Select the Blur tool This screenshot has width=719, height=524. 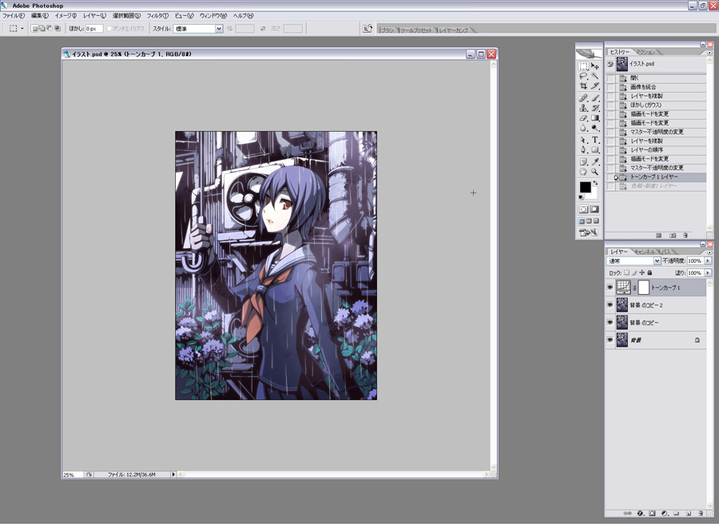583,128
